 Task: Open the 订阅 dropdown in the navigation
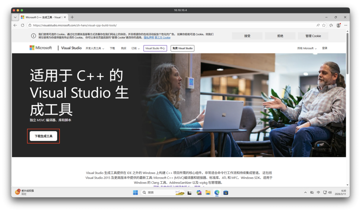tap(135, 48)
